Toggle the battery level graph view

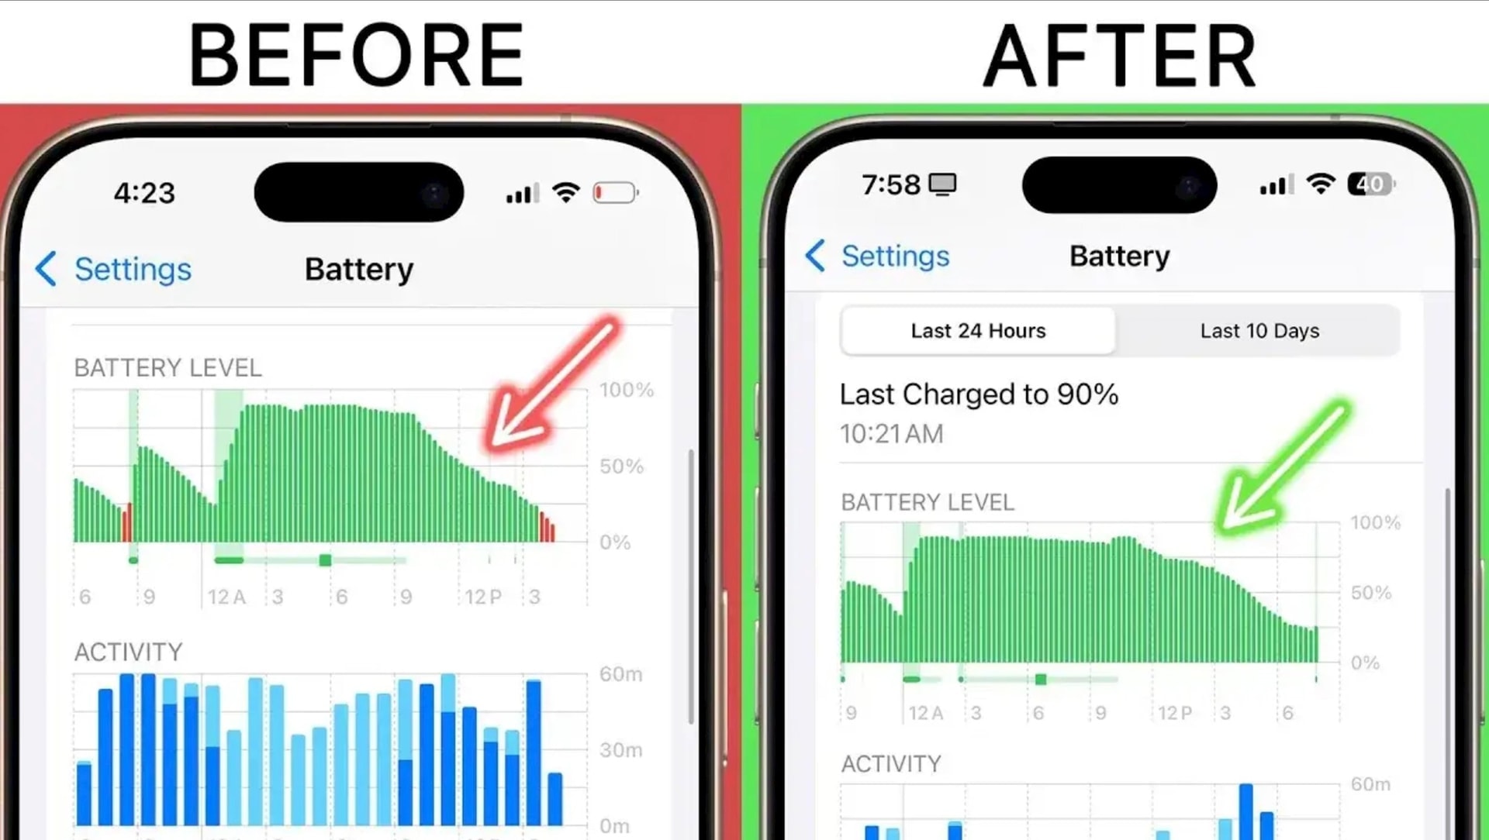1258,330
